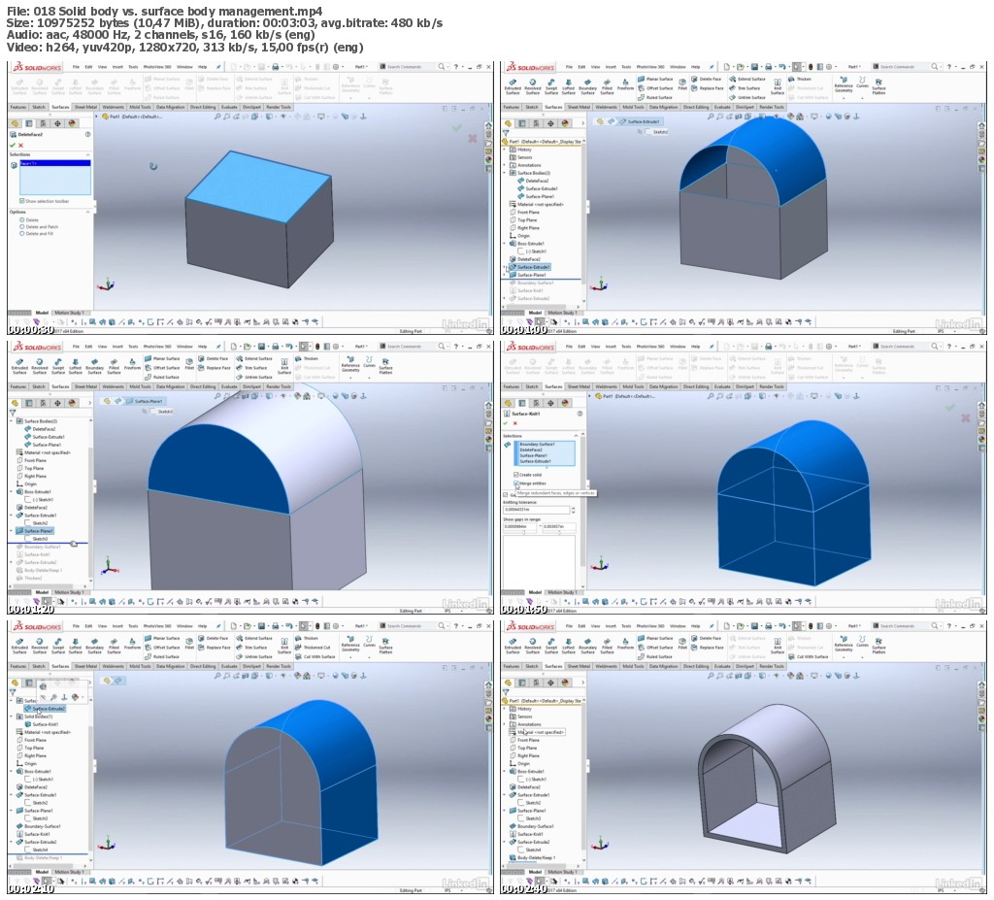The image size is (994, 900).
Task: Toggle Gap control checkbox in the 00:01:50 frame
Action: click(x=505, y=495)
